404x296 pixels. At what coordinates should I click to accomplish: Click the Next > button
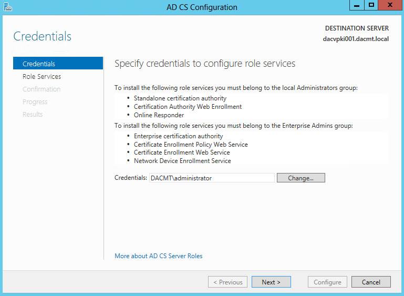coord(271,282)
